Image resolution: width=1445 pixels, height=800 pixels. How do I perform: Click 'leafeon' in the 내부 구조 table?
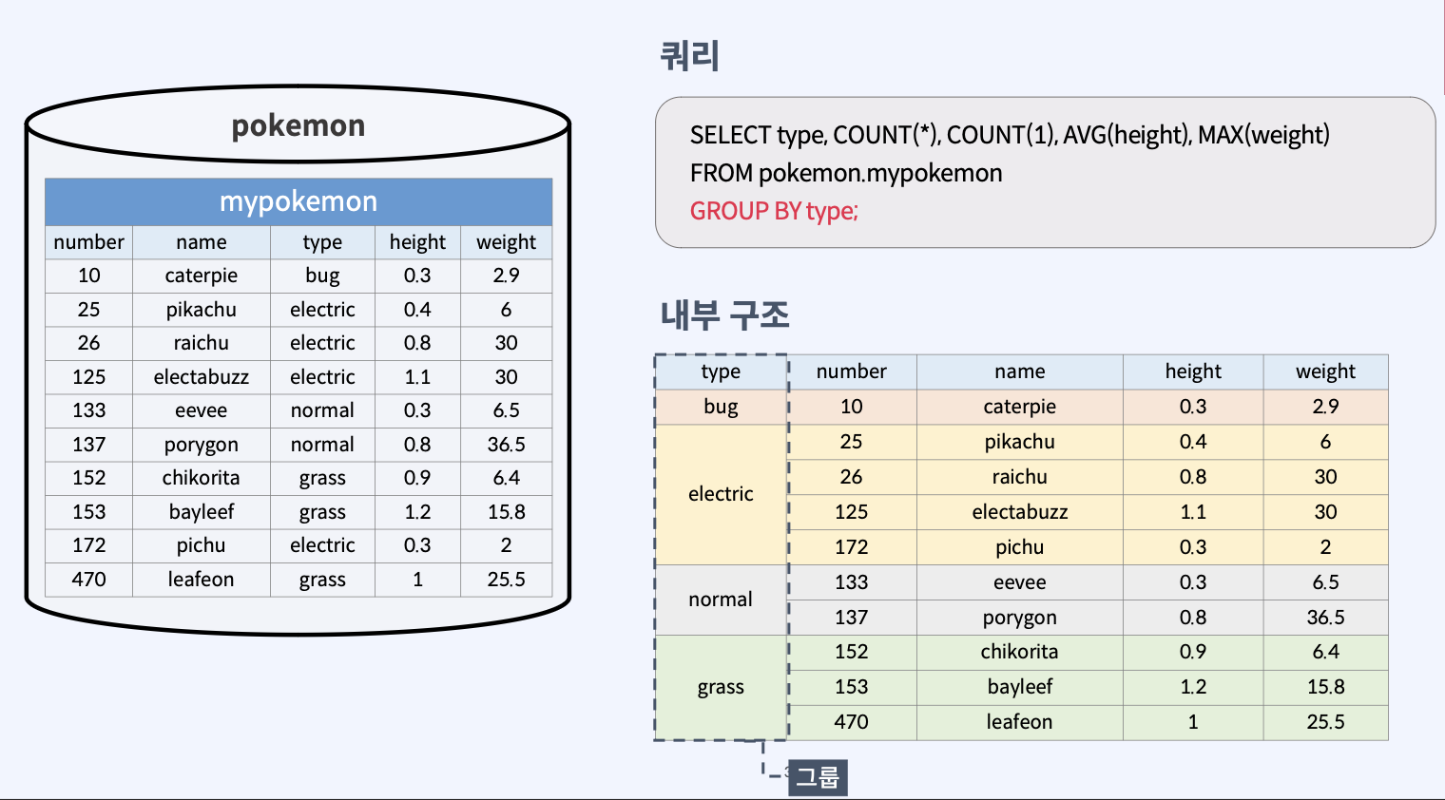pos(1020,722)
